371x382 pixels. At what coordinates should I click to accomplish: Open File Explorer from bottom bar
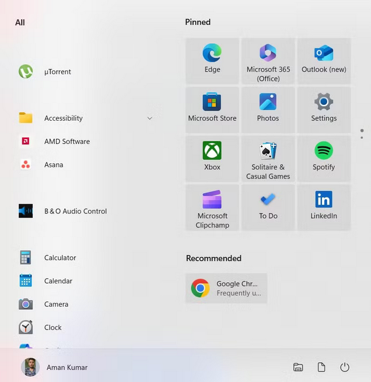(298, 367)
